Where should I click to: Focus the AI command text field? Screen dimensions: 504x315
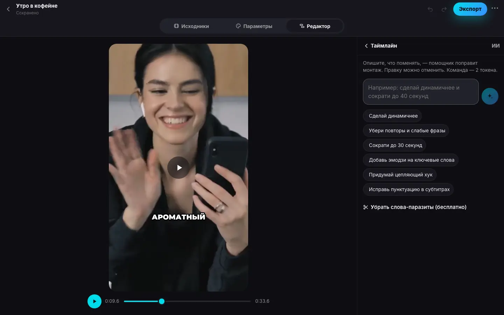click(421, 92)
